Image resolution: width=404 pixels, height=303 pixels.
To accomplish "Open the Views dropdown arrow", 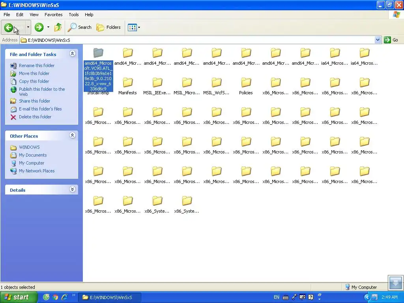I will click(139, 27).
